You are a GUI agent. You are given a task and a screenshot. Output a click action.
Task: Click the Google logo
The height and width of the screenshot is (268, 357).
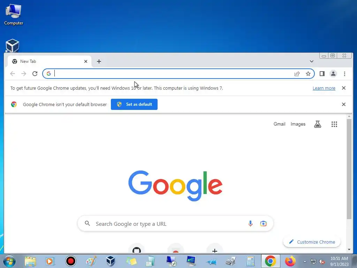[x=175, y=185]
